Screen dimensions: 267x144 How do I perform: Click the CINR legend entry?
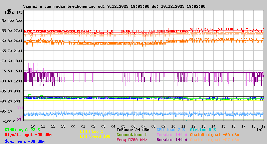coord(22,130)
